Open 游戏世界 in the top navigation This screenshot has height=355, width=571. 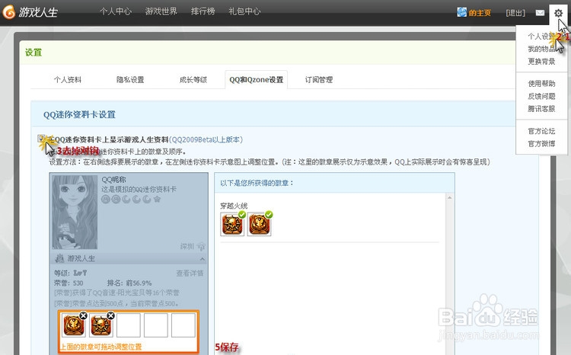tap(161, 11)
